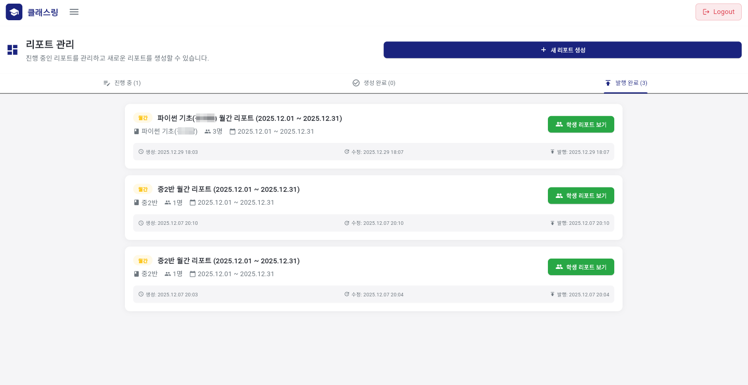
Task: Switch to the 생성 완료 (0) tab
Action: pos(374,83)
